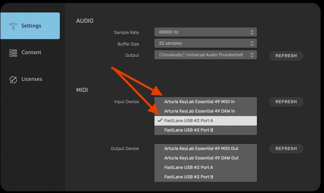
Task: Click the Output device stepper arrows
Action: pyautogui.click(x=252, y=55)
